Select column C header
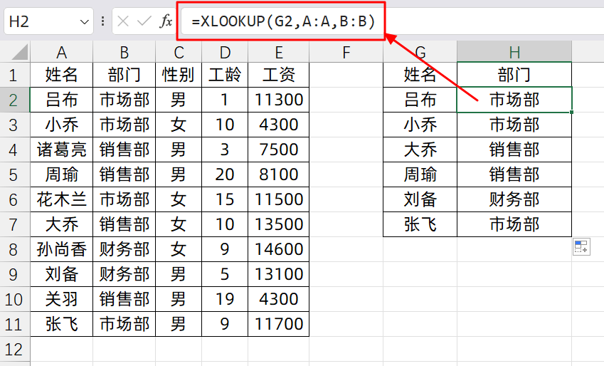 pyautogui.click(x=179, y=52)
